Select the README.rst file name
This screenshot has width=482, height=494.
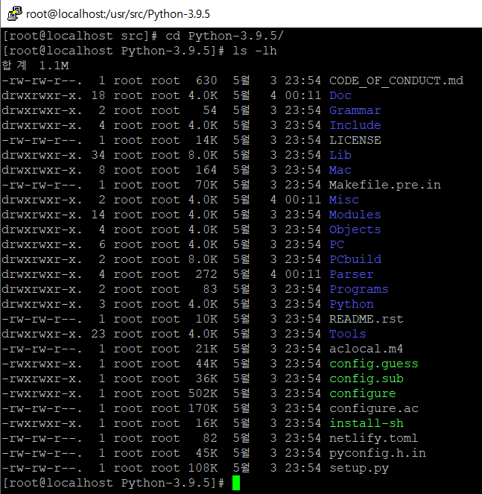[366, 319]
